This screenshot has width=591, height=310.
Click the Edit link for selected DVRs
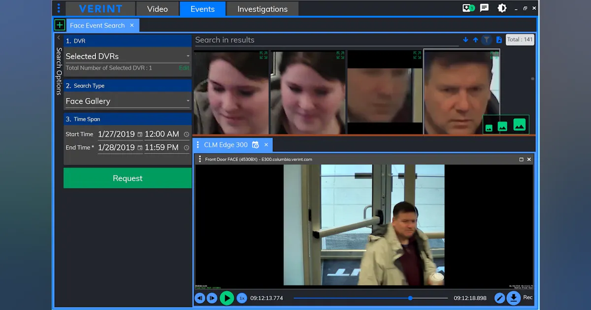click(184, 68)
